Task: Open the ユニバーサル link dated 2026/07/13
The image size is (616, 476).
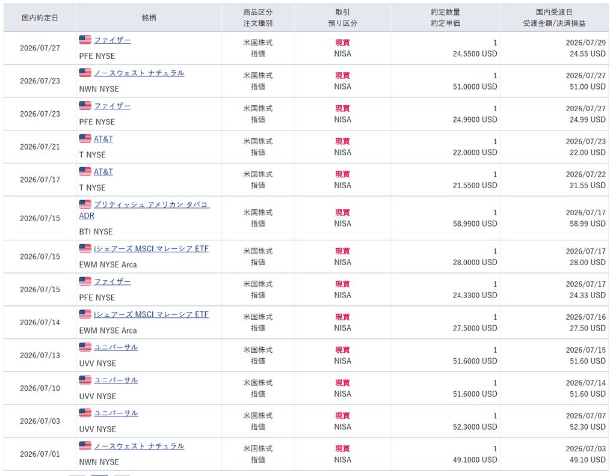Action: pos(116,347)
